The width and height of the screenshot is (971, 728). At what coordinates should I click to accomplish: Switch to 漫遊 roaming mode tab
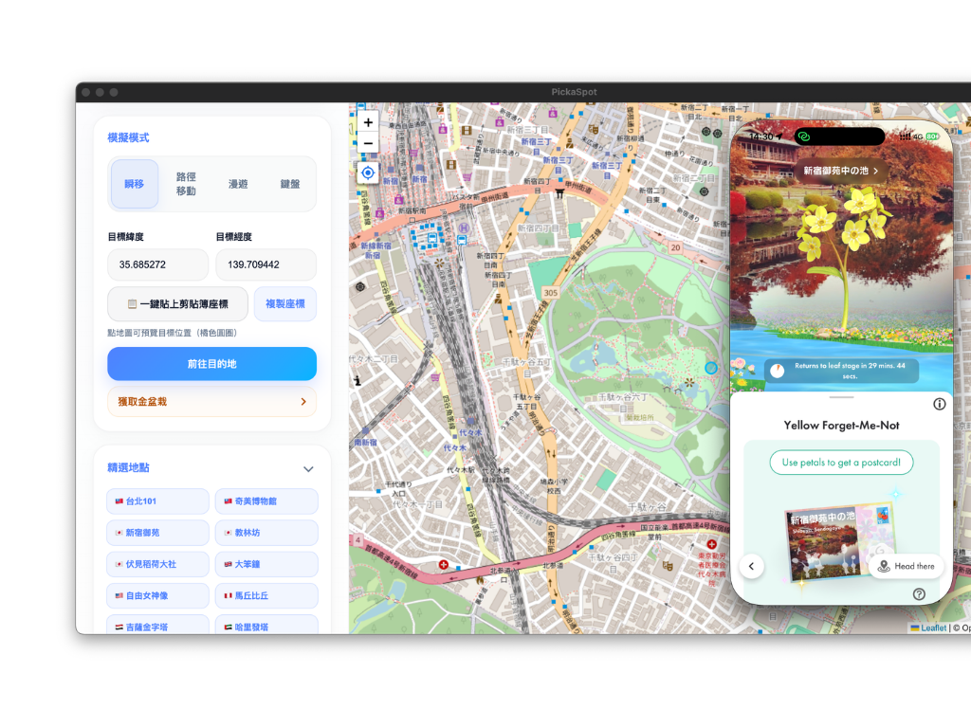[x=238, y=184]
